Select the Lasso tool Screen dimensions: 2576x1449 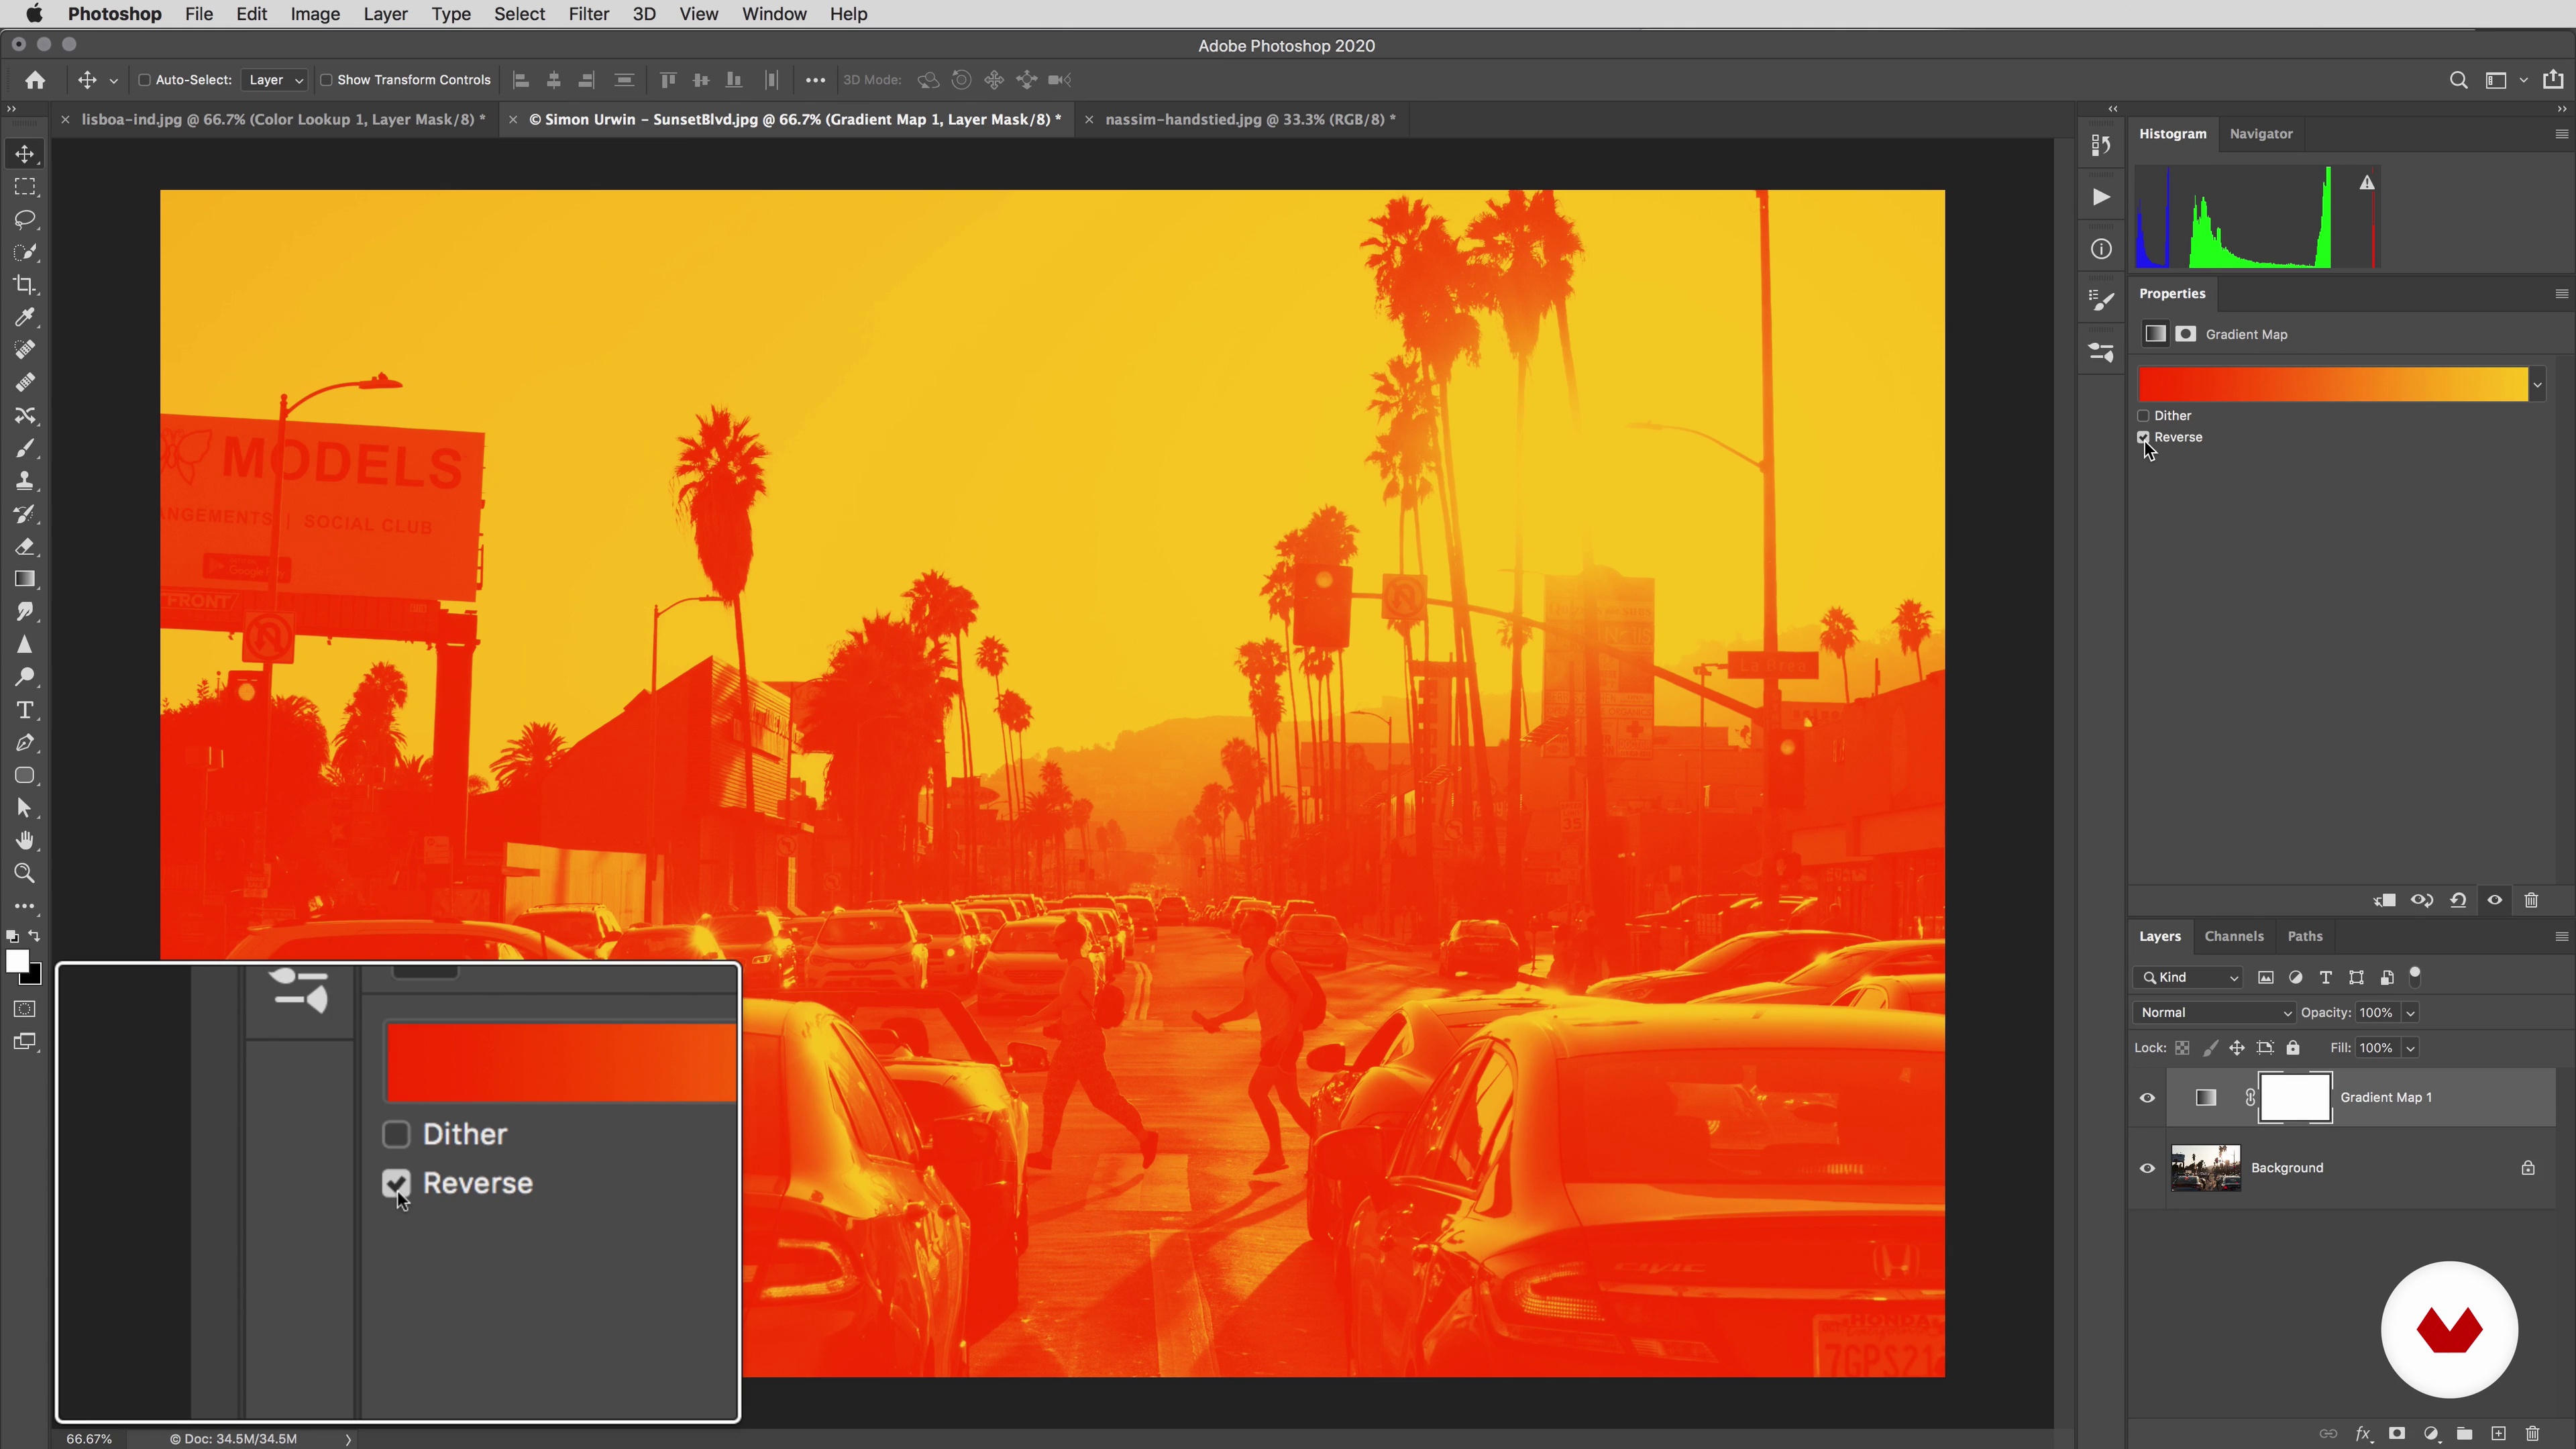[25, 219]
